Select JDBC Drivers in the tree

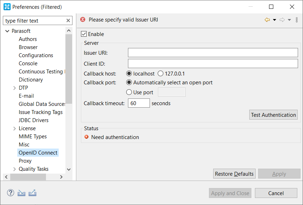pyautogui.click(x=34, y=120)
